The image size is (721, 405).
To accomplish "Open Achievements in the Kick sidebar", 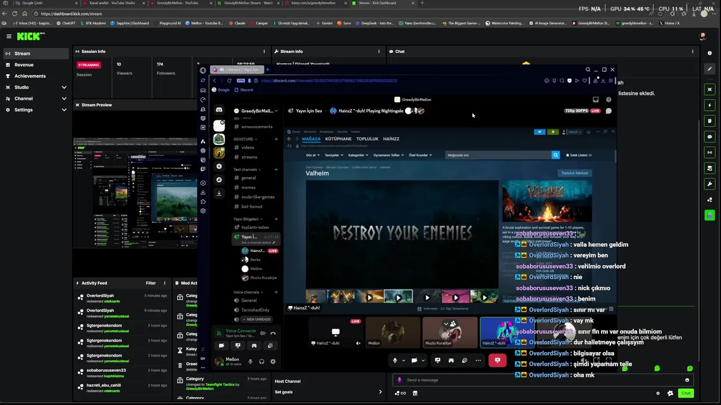I will 36,76.
